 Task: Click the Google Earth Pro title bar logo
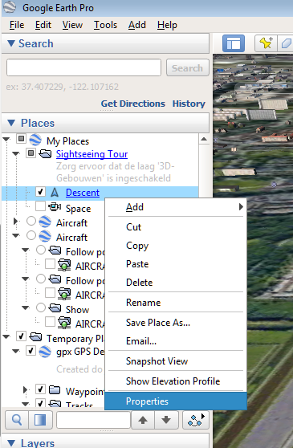(10, 8)
